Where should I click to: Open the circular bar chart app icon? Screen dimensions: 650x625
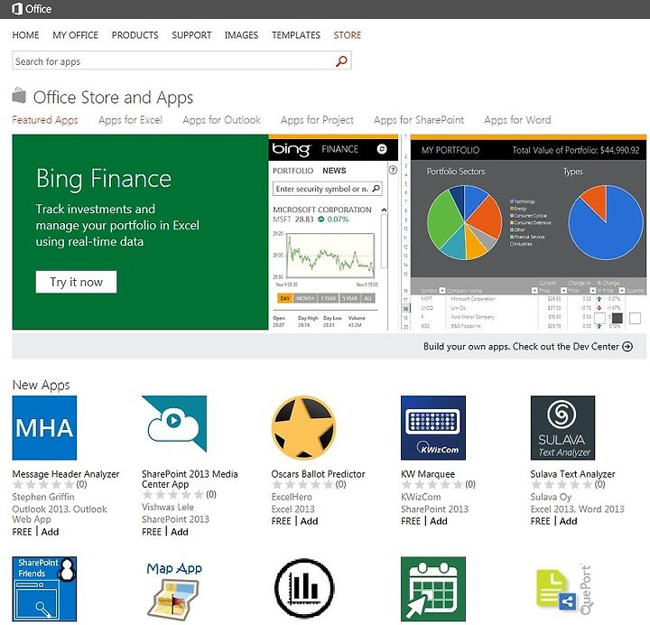[x=304, y=589]
